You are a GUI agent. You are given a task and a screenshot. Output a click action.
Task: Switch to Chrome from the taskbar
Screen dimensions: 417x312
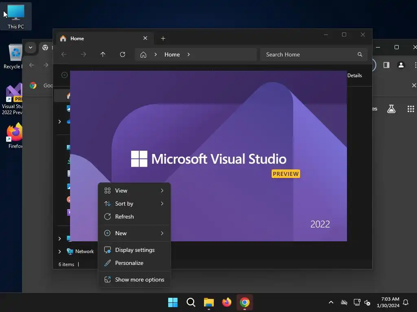(x=245, y=302)
